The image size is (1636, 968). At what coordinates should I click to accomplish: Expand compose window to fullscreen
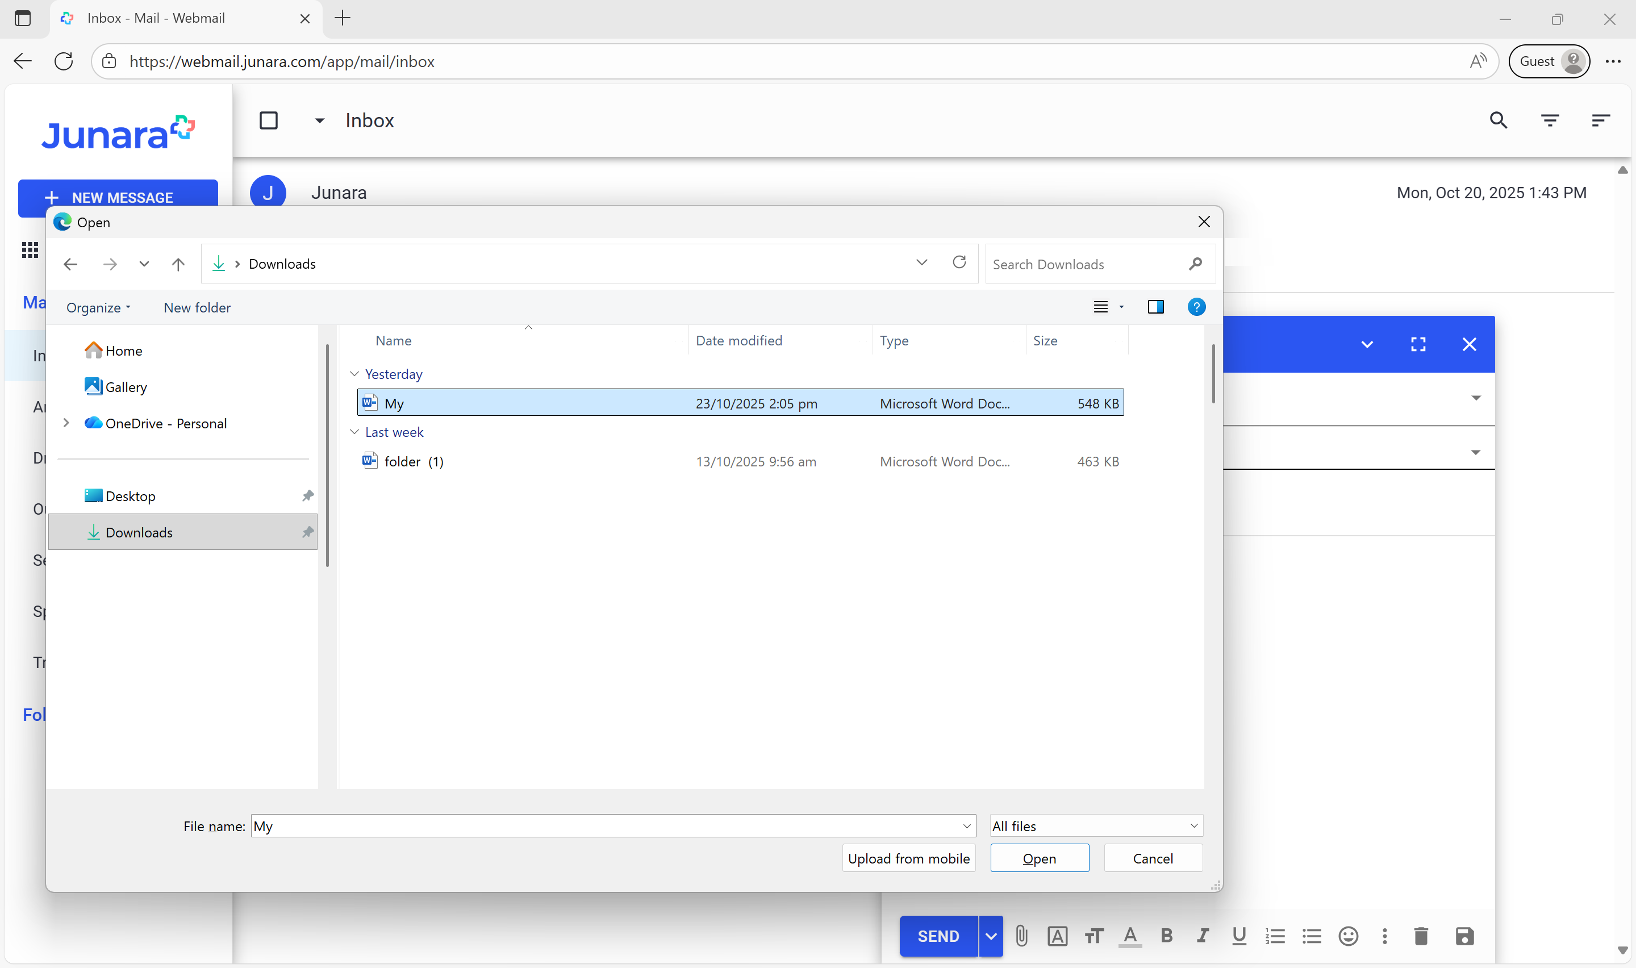tap(1418, 344)
